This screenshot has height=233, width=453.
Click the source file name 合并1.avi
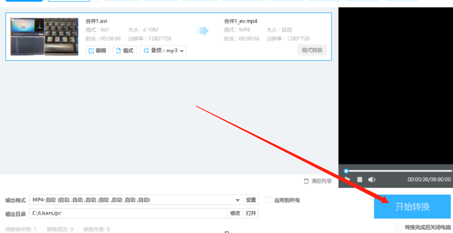tap(96, 21)
